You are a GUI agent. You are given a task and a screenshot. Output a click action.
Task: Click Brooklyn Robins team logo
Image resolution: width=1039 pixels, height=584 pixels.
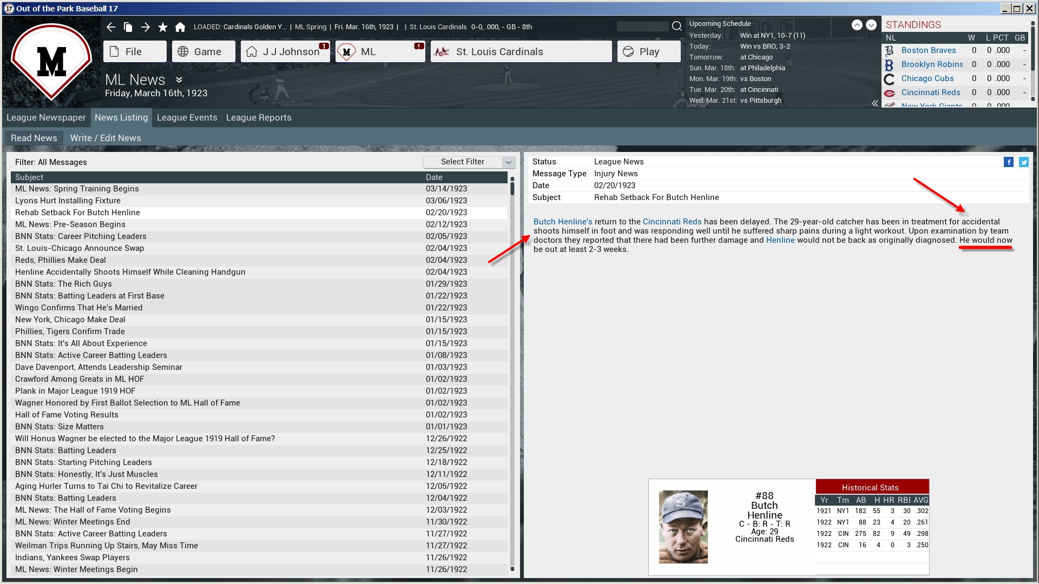tap(889, 65)
